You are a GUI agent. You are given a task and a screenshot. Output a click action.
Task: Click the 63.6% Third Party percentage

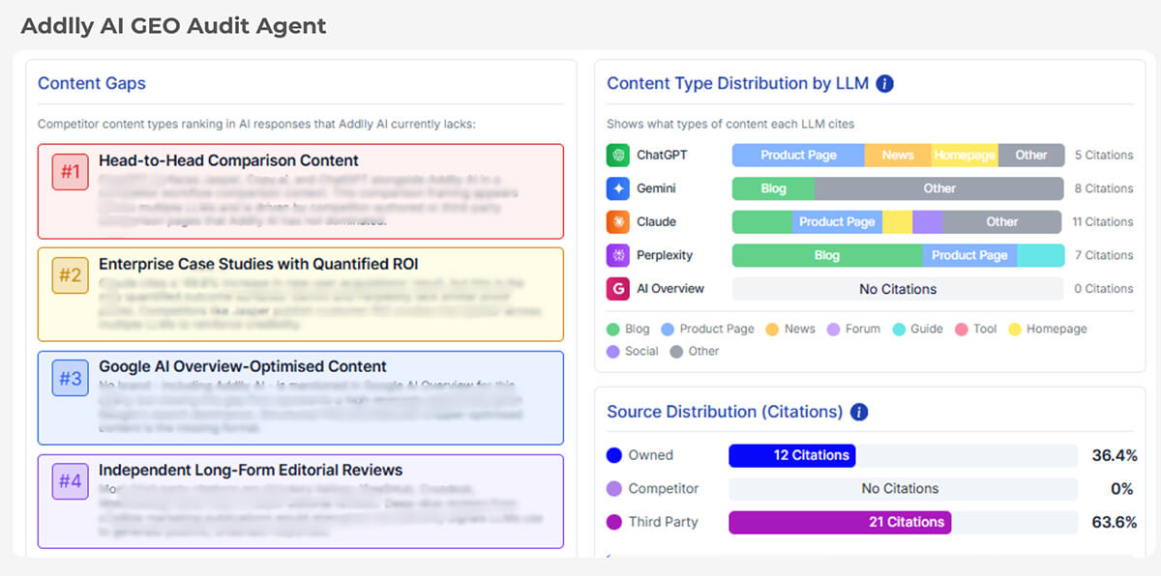point(1113,522)
